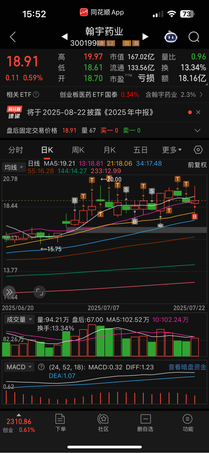Tap the L2 level badge

(110, 43)
